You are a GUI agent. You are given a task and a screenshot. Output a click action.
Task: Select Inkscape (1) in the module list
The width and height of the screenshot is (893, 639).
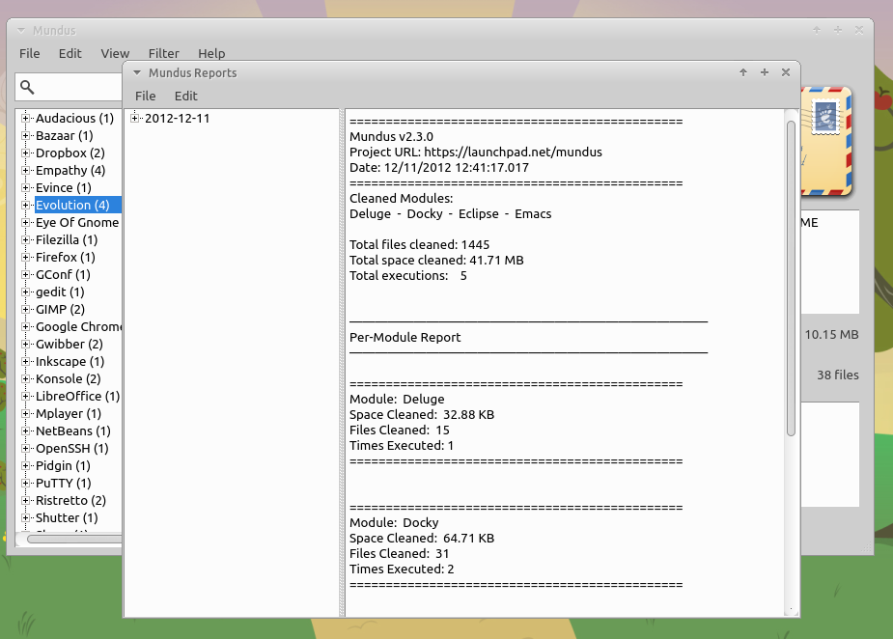pos(70,361)
